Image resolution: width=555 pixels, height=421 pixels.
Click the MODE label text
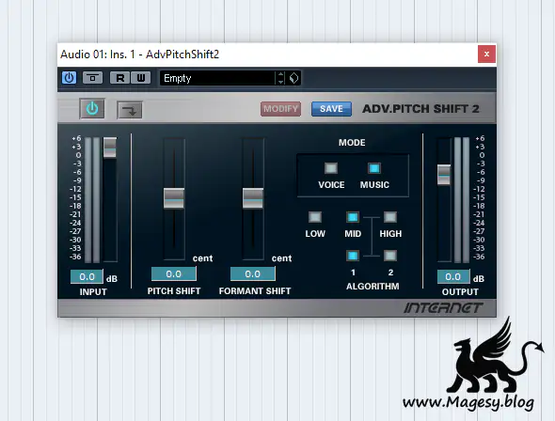(x=352, y=143)
